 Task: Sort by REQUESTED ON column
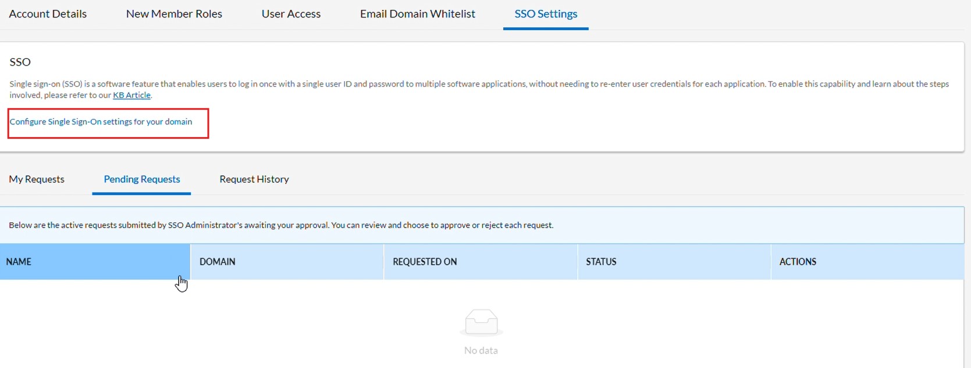point(425,262)
